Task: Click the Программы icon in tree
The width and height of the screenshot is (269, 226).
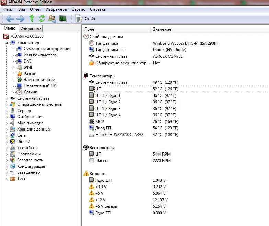Action: click(12, 154)
